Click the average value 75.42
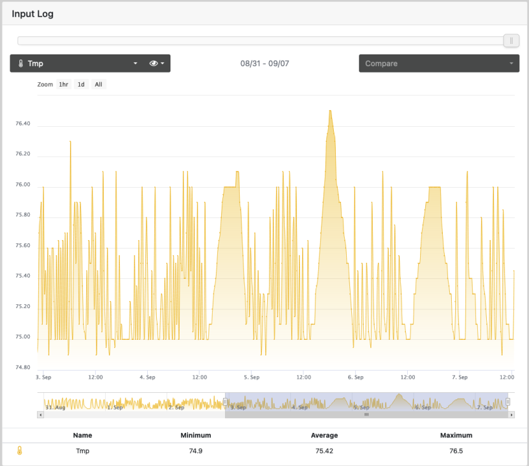 (x=324, y=451)
